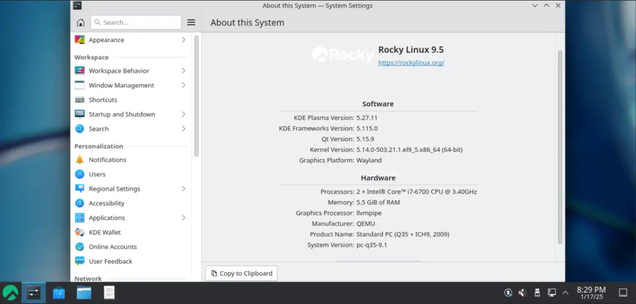This screenshot has height=304, width=636.
Task: Click the Window Management icon
Action: tap(80, 85)
